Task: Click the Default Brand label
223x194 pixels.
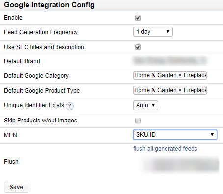Action: (x=22, y=61)
